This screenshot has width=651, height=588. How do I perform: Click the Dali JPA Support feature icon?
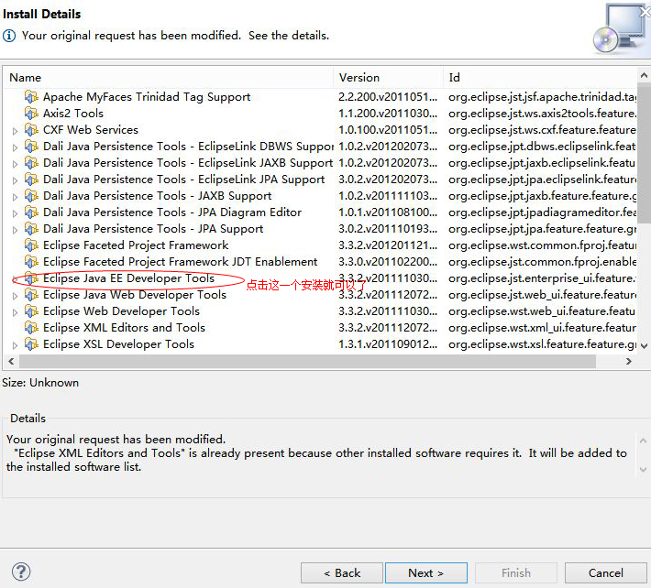pos(31,229)
